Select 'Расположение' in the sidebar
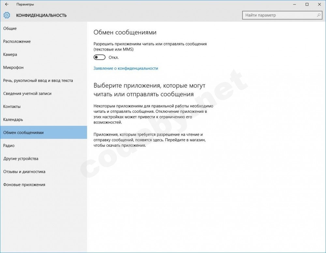 (x=43, y=41)
